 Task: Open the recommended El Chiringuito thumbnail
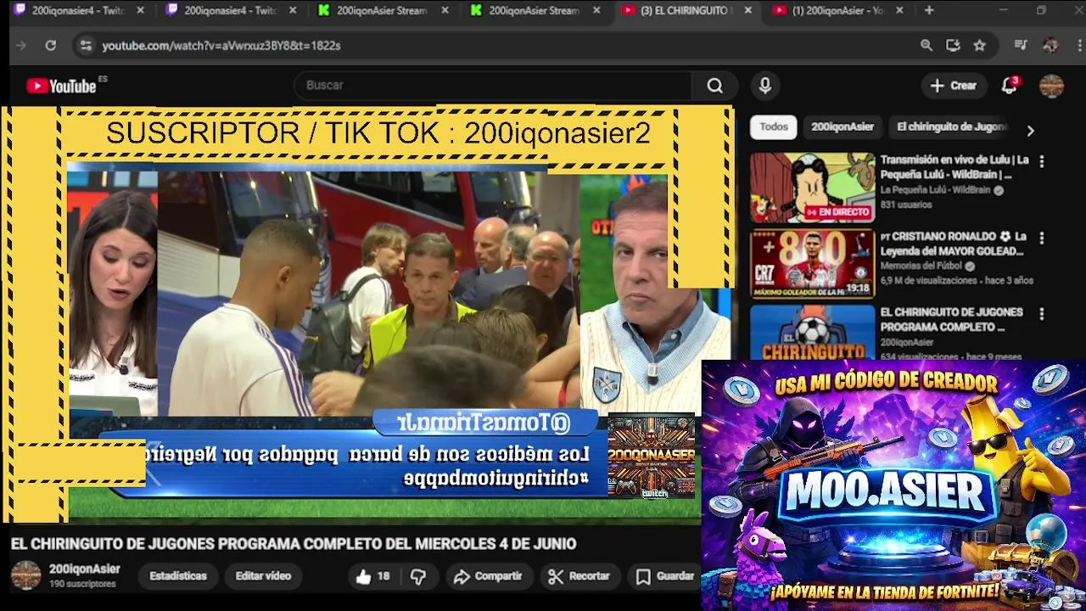pos(812,332)
